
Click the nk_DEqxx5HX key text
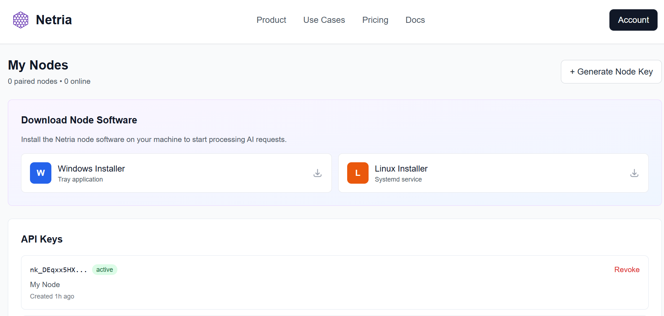click(59, 270)
